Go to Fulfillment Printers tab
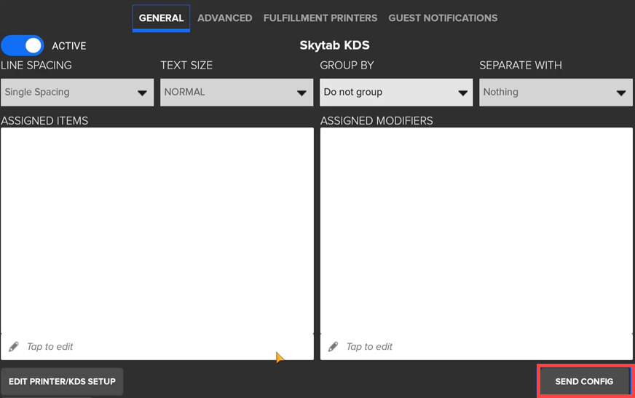This screenshot has height=398, width=635. [320, 17]
